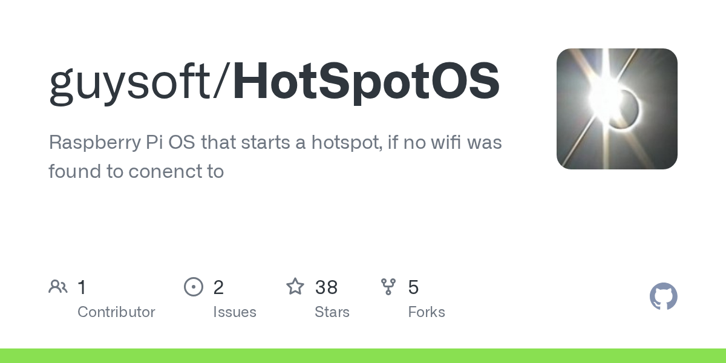Click the issues count 2
726x363 pixels.
pos(218,287)
